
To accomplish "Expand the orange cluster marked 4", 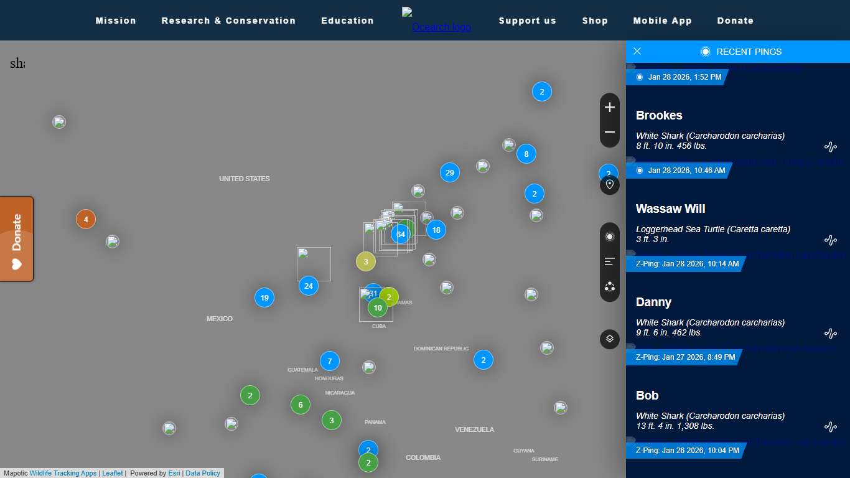I will click(86, 219).
